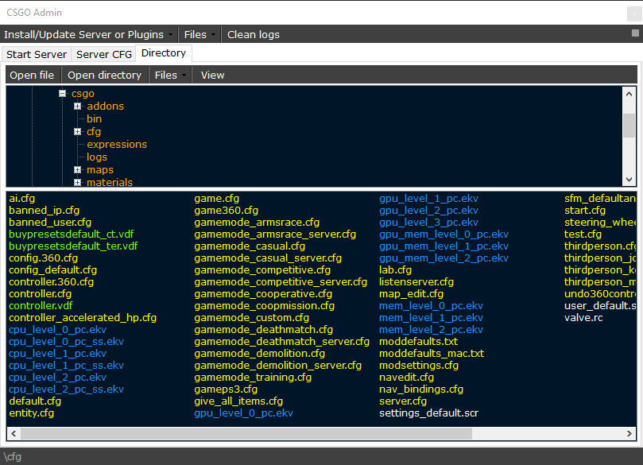Select file gamemode_armsrace_server.cfg

point(275,234)
